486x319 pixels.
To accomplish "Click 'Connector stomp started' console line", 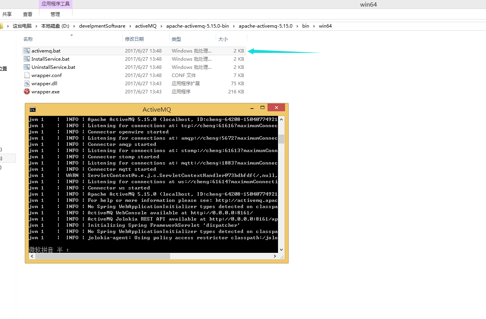I will click(x=123, y=157).
